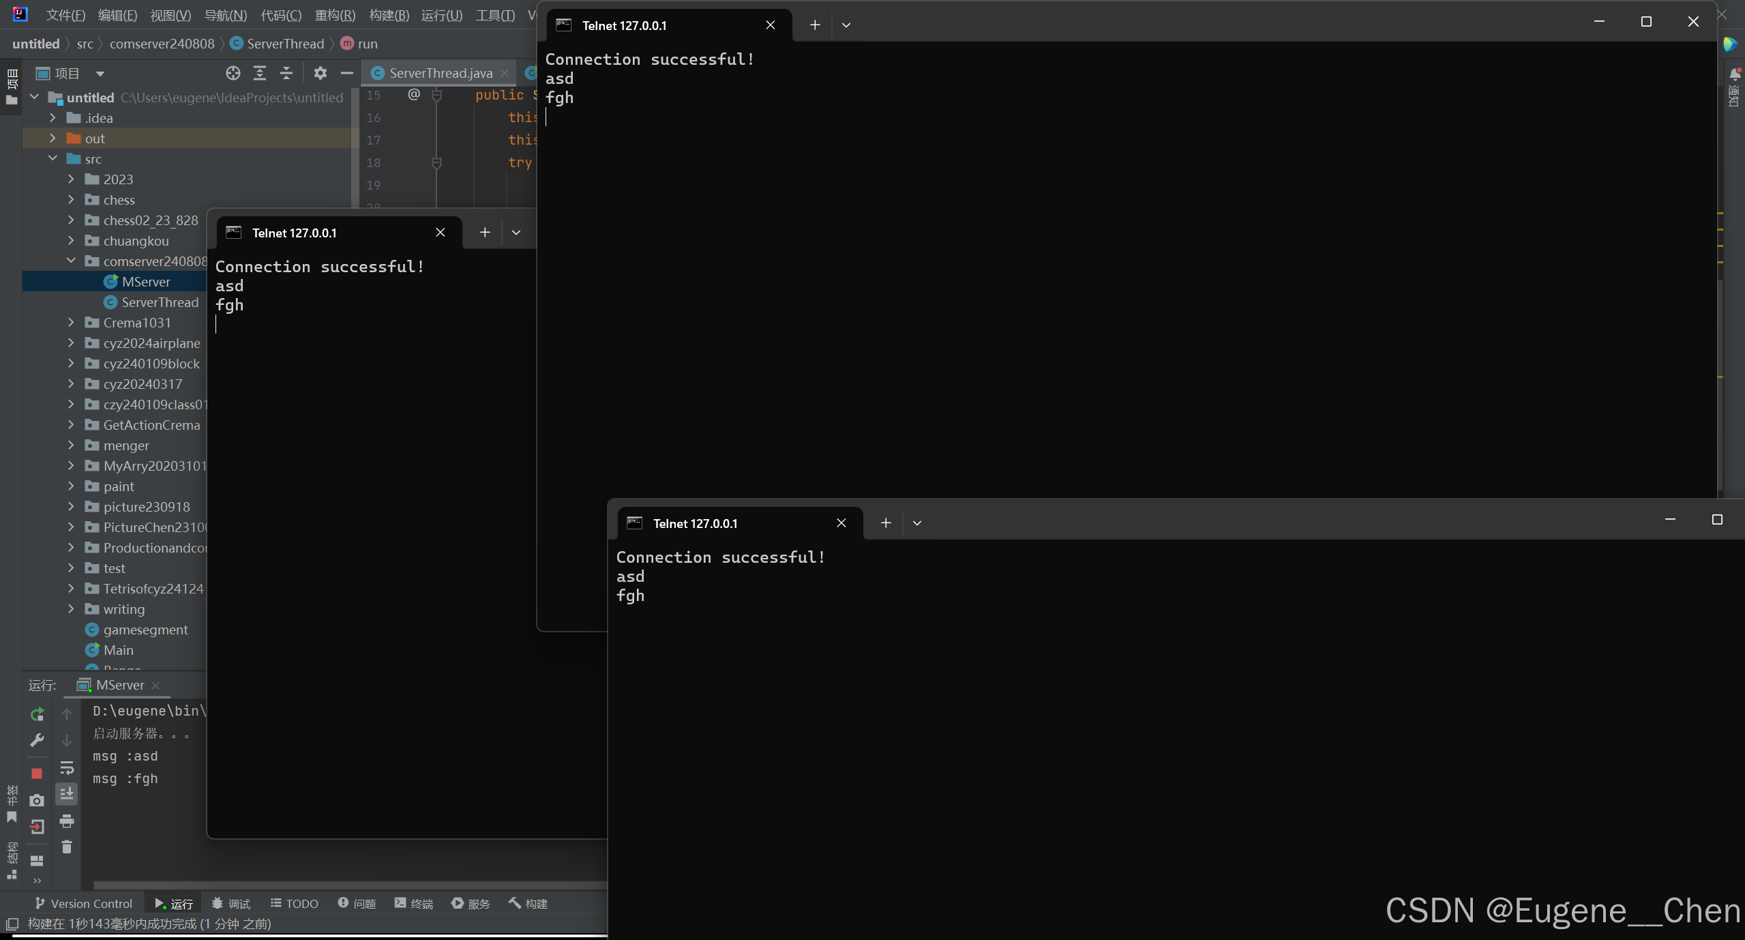This screenshot has width=1745, height=940.
Task: Click the thread dump camera icon
Action: [x=37, y=800]
